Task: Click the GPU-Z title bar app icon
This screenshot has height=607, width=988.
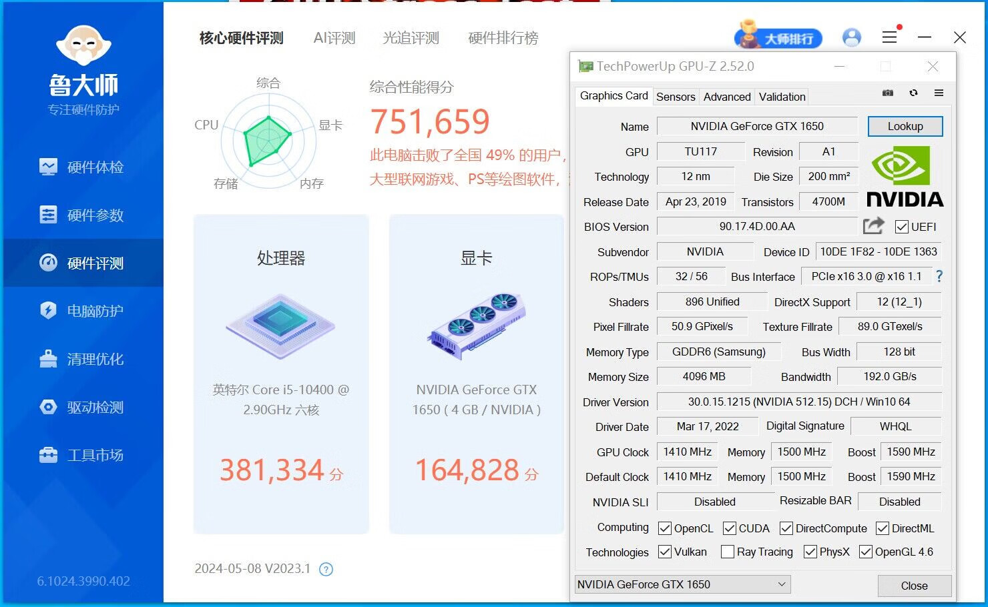Action: (x=585, y=66)
